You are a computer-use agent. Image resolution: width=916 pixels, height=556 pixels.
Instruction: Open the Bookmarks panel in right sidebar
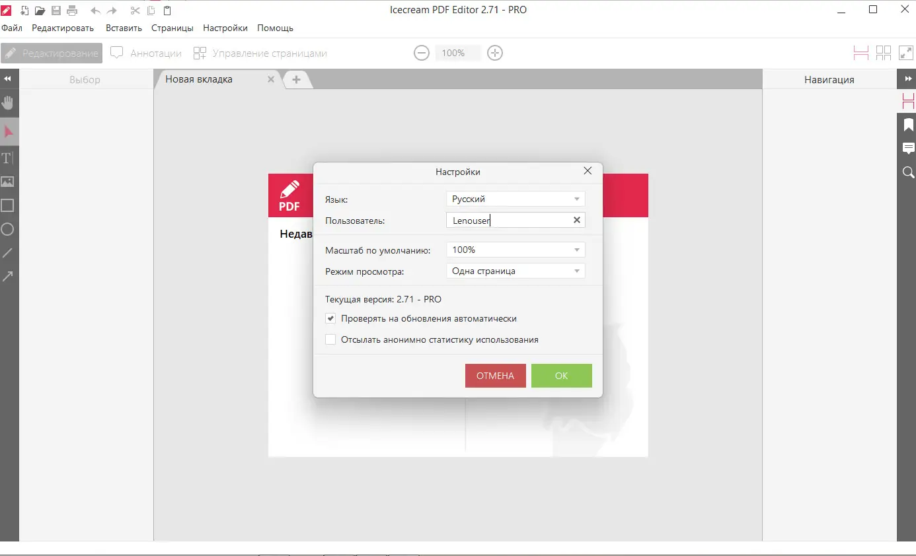pyautogui.click(x=908, y=125)
